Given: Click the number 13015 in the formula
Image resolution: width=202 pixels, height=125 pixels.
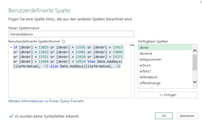Looking at the screenshot, I should (43, 47).
